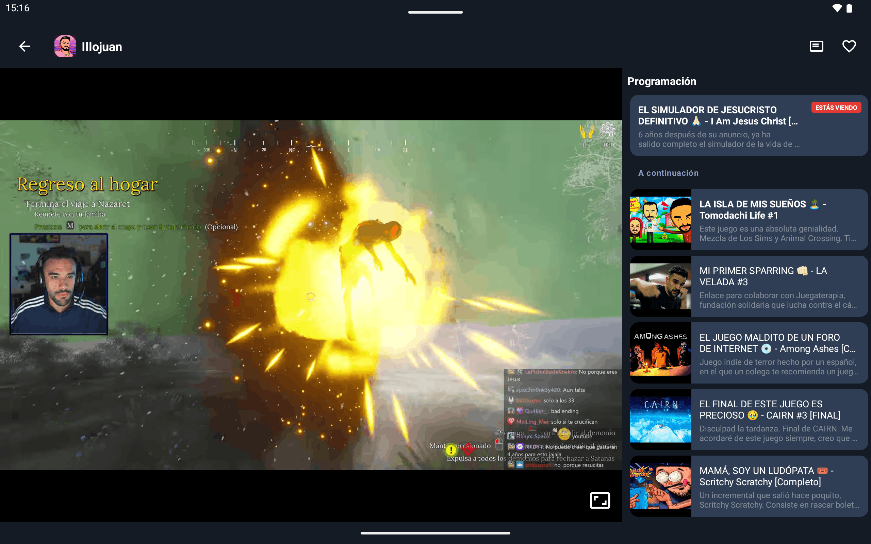Viewport: 871px width, 544px height.
Task: Open current program El Simulador de Jesucristo
Action: pyautogui.click(x=749, y=125)
